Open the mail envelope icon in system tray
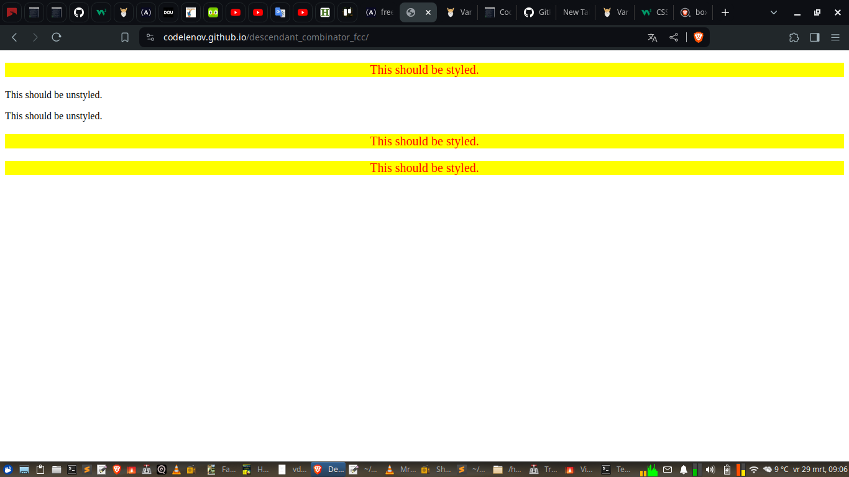This screenshot has height=477, width=849. click(668, 469)
